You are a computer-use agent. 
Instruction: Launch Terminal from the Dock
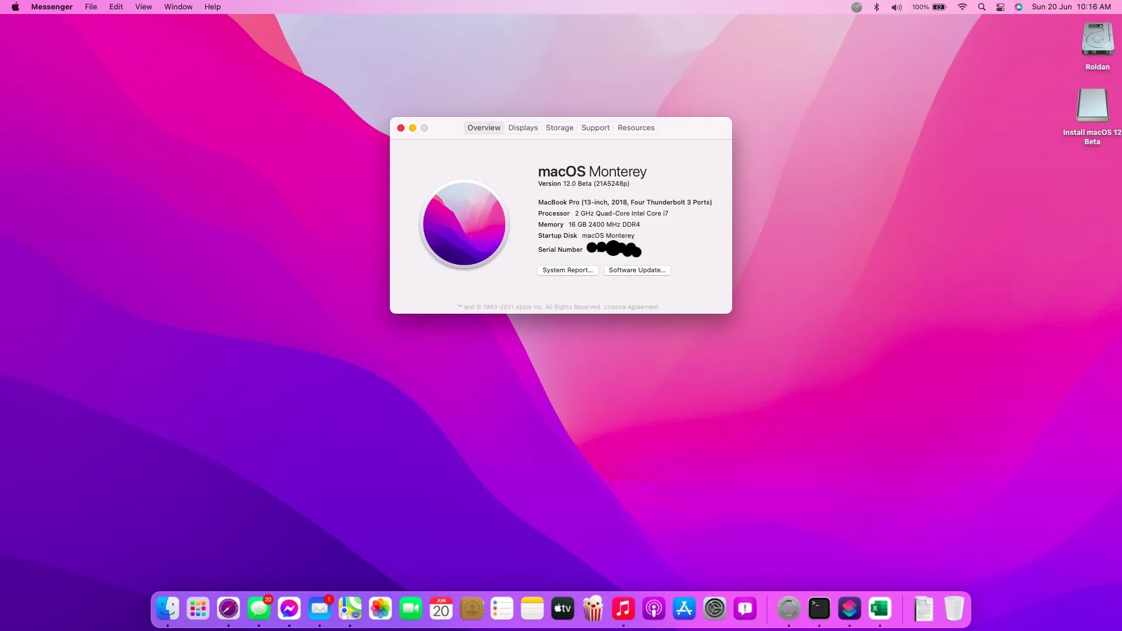(820, 608)
